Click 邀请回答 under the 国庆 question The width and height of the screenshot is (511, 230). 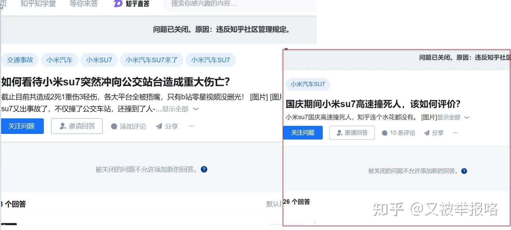[352, 133]
